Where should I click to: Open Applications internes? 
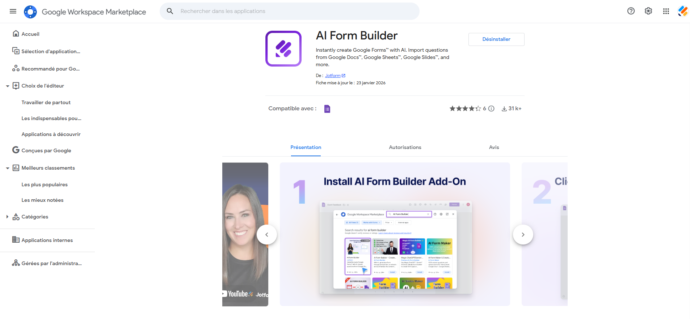pyautogui.click(x=47, y=240)
